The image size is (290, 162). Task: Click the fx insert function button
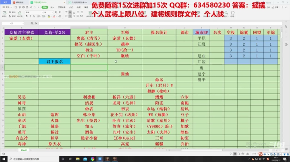(36, 23)
